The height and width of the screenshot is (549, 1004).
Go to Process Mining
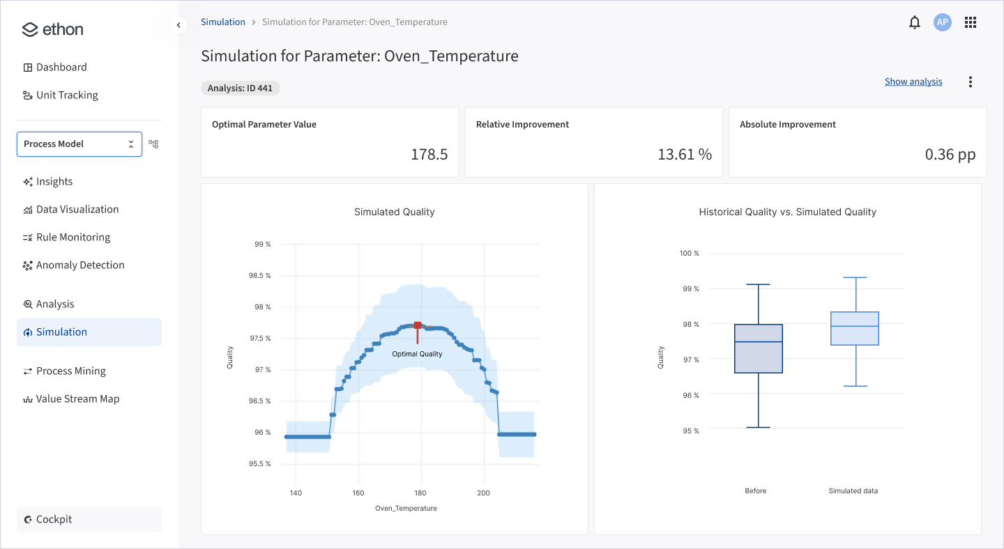tap(70, 371)
